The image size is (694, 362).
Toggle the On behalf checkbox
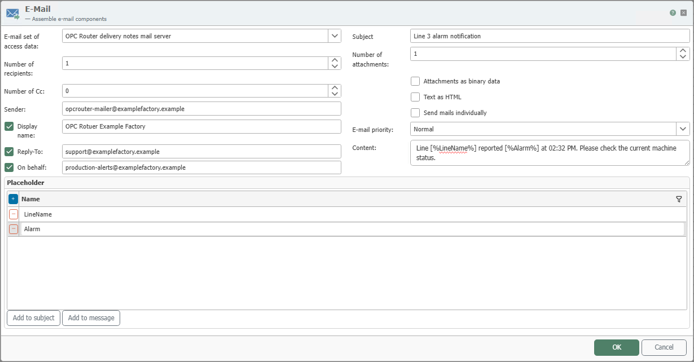point(9,167)
